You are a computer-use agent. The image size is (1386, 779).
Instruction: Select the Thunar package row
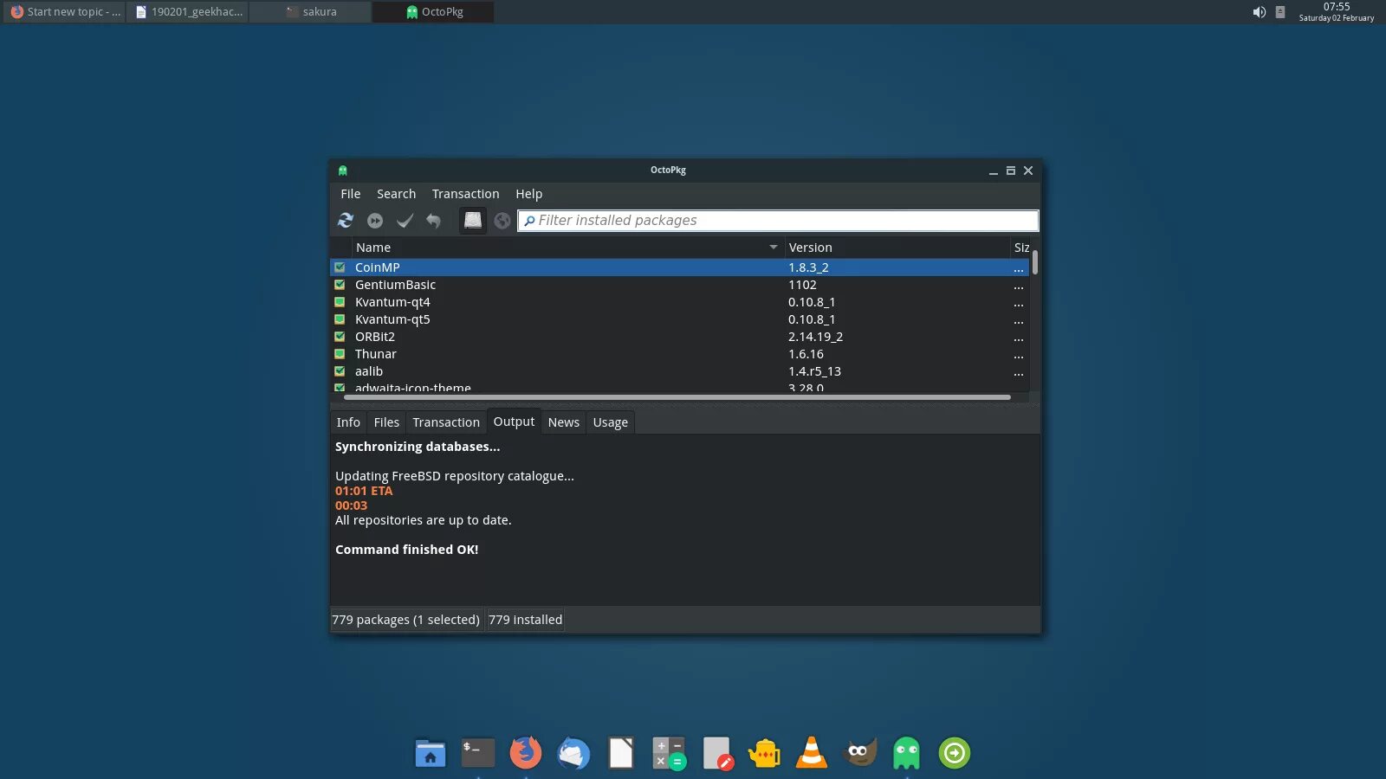point(679,354)
